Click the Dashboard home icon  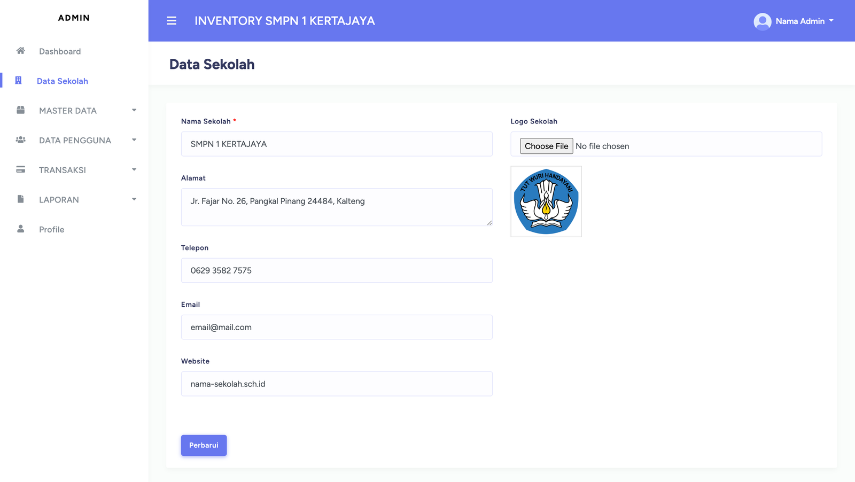click(21, 51)
